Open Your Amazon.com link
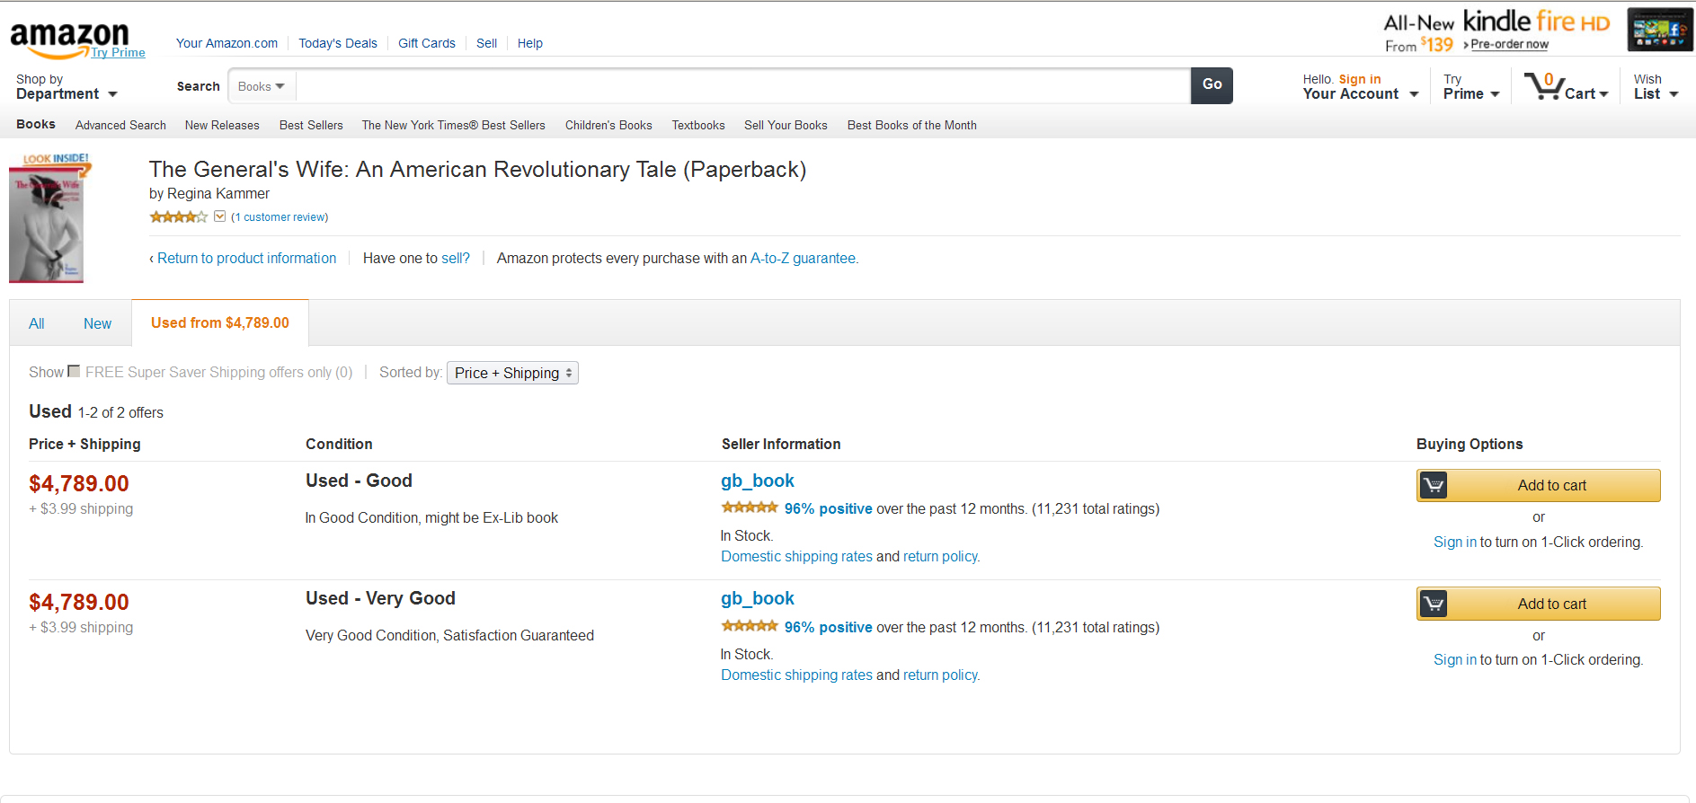Viewport: 1696px width, 803px height. [x=227, y=43]
